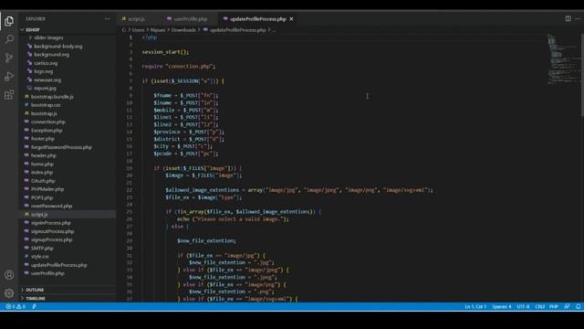This screenshot has width=584, height=329.
Task: Collapse the ESHOP root folder
Action: click(33, 29)
